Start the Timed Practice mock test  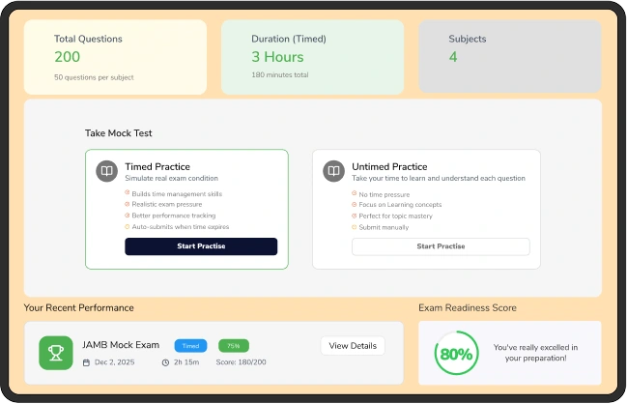click(x=201, y=246)
